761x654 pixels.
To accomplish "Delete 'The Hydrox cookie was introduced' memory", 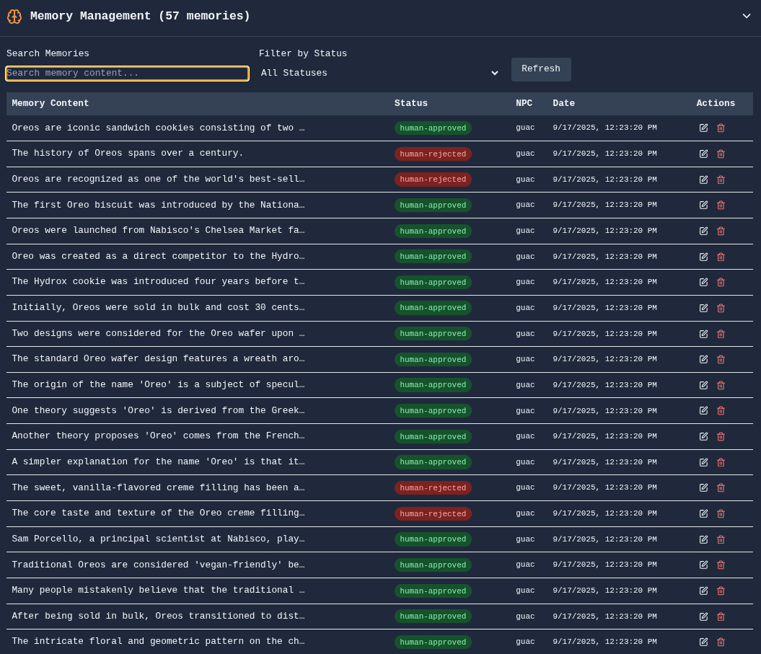I will 721,283.
